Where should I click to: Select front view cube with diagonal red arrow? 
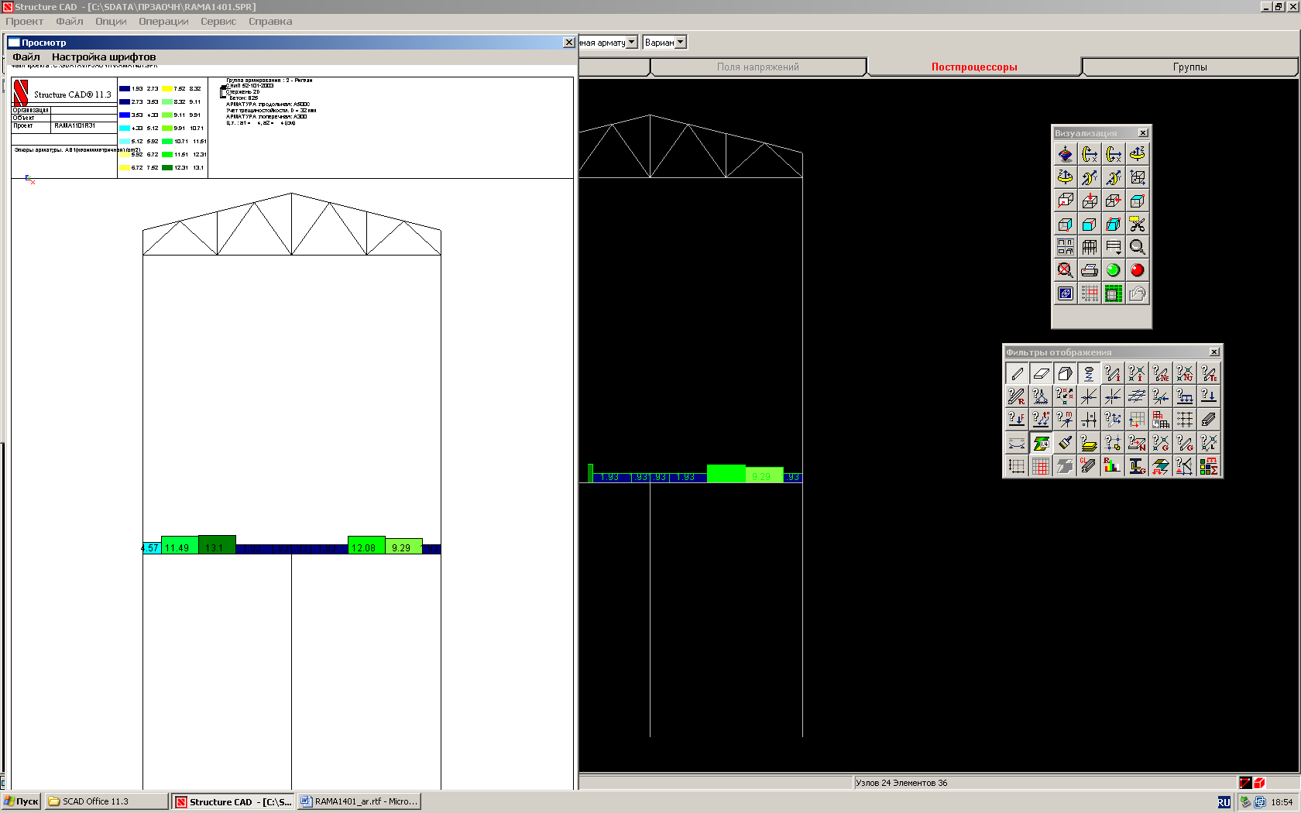click(x=1066, y=201)
